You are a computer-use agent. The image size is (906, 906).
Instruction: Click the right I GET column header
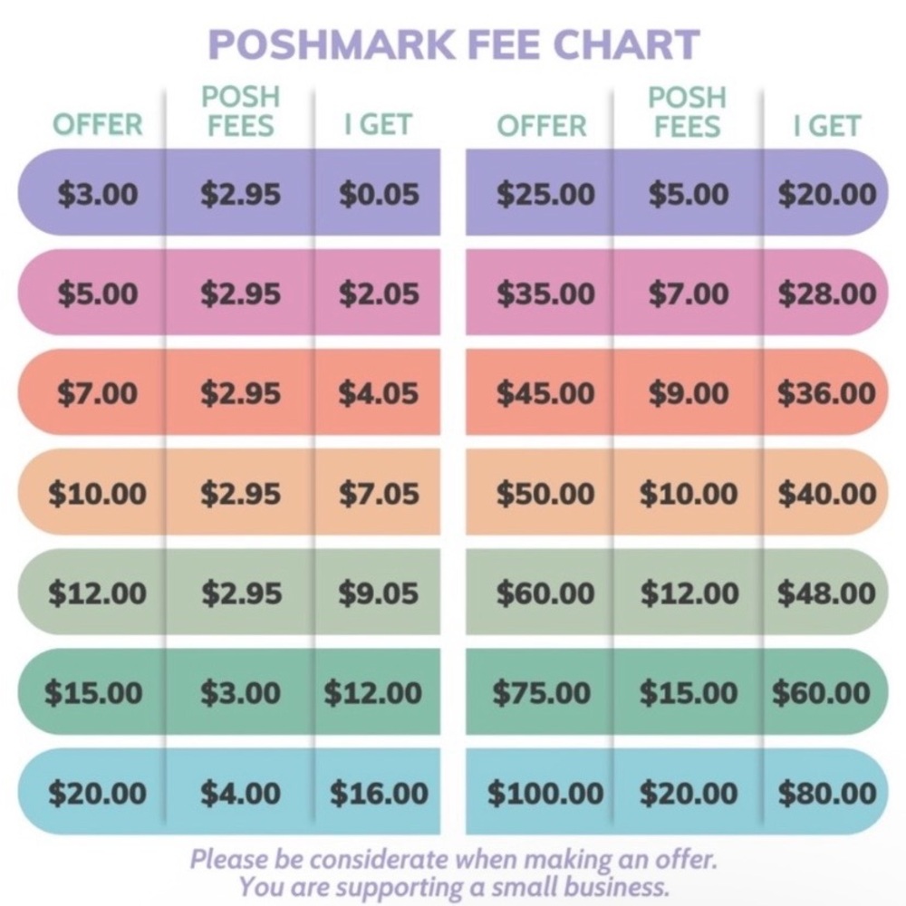point(827,126)
